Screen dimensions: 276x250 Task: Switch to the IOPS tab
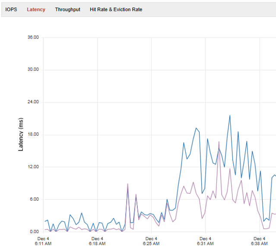pos(11,10)
